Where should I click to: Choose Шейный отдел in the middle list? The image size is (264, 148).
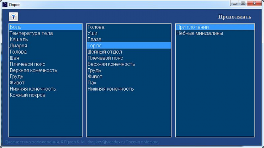click(129, 52)
